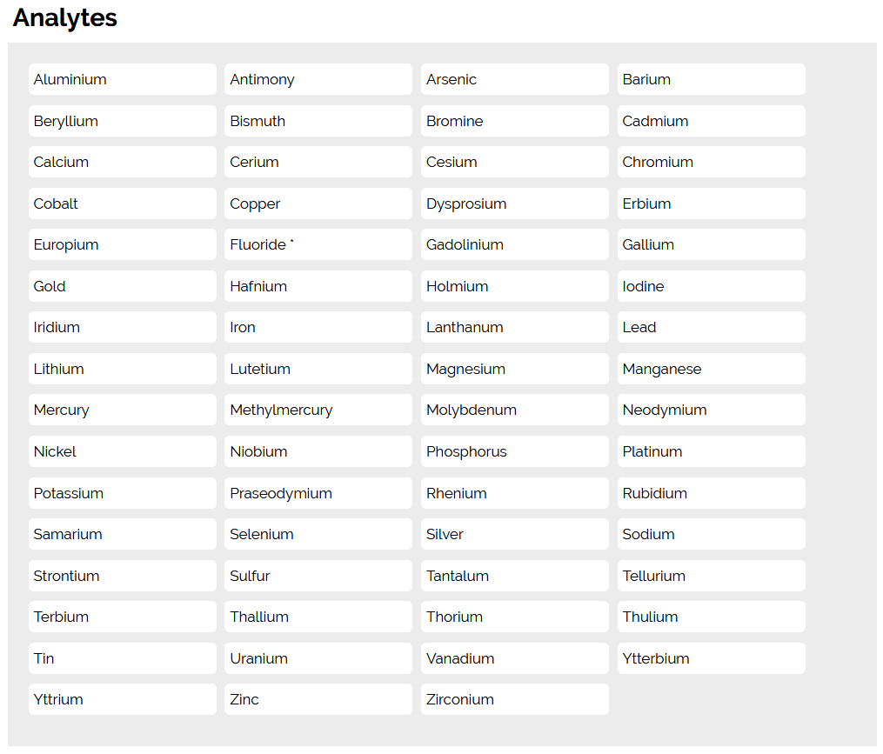883x754 pixels.
Task: Click the Gallium box
Action: coord(712,245)
